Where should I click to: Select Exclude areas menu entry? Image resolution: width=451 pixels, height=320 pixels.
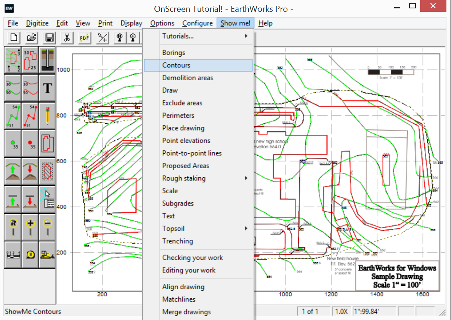(x=198, y=103)
